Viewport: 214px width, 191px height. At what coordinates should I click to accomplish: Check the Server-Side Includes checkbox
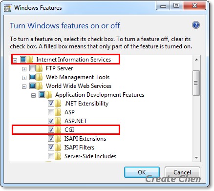tap(51, 156)
